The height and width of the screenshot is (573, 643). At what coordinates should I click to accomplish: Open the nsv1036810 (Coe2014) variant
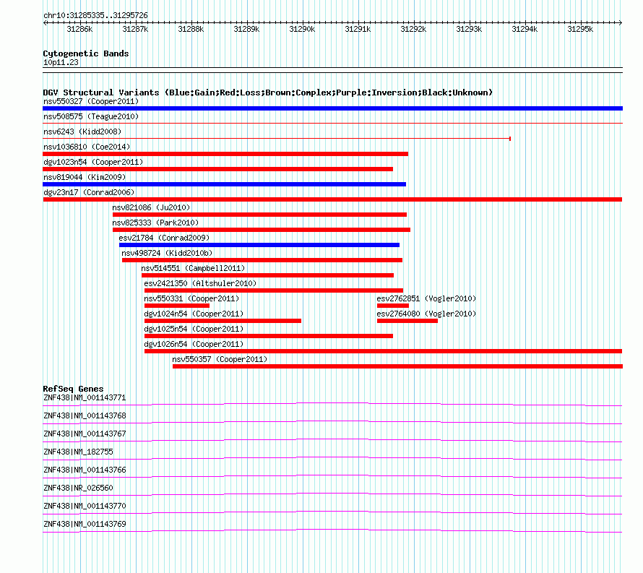[x=87, y=147]
